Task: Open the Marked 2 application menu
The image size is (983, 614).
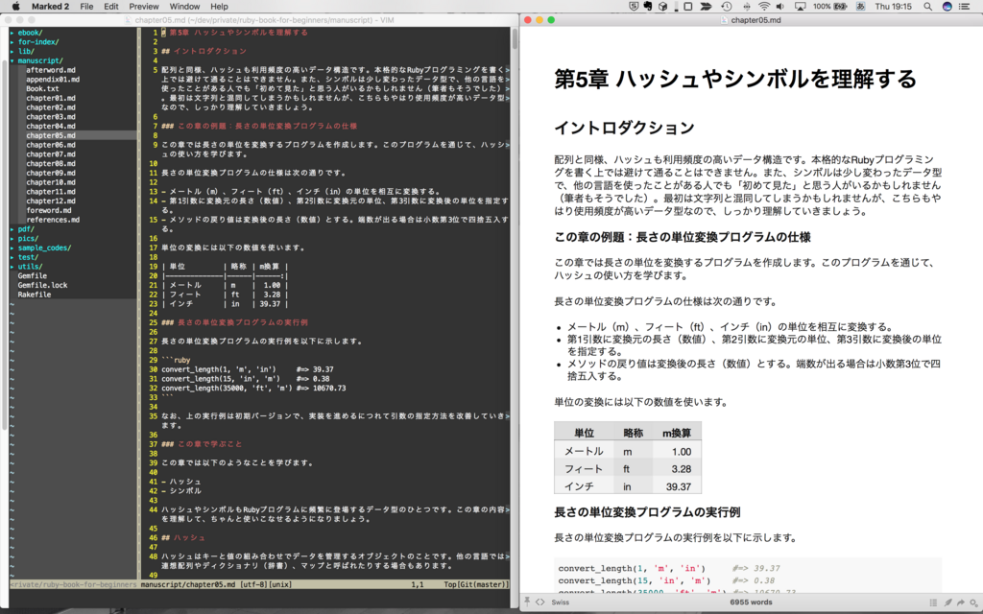Action: [50, 7]
